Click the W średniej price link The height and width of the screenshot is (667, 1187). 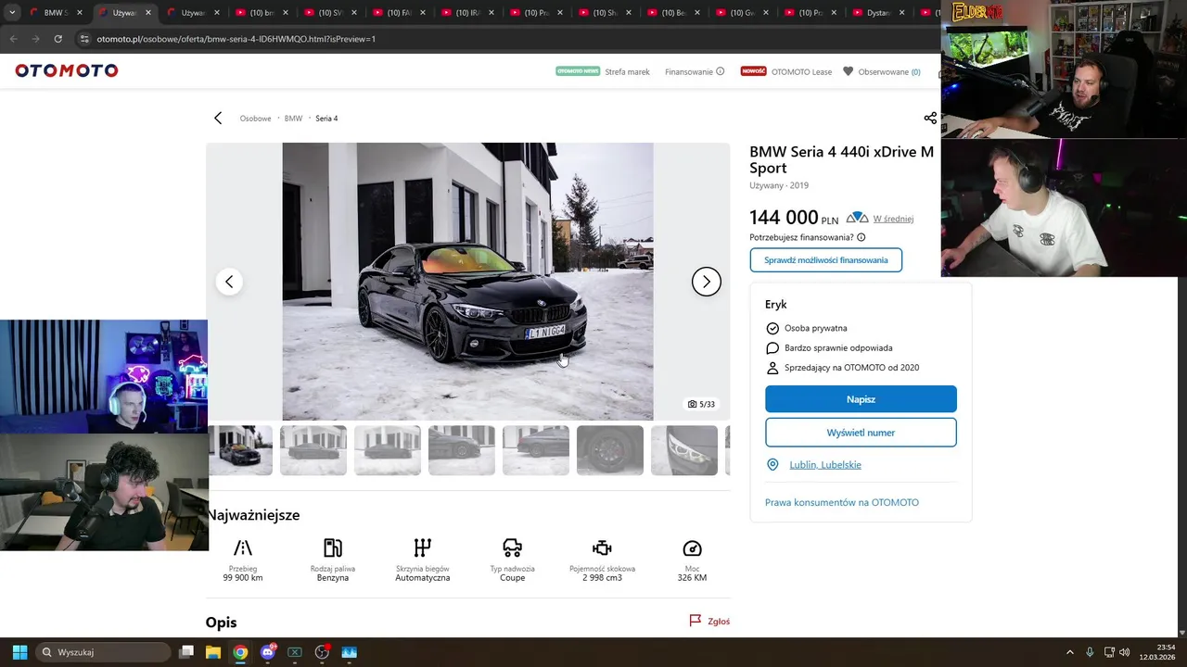point(893,220)
